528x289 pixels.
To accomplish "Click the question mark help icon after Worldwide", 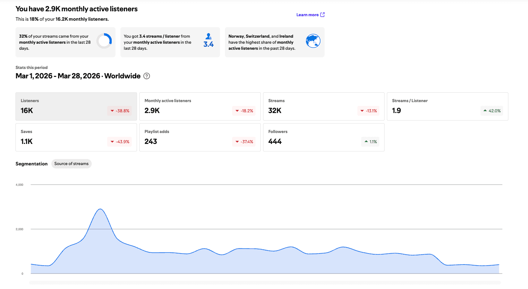I will pos(147,76).
